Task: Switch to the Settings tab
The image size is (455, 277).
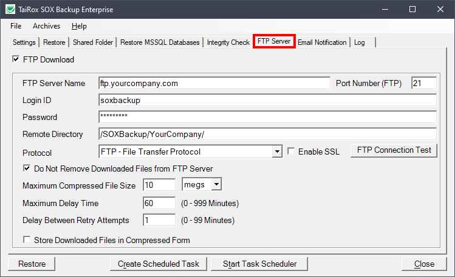Action: pos(24,42)
